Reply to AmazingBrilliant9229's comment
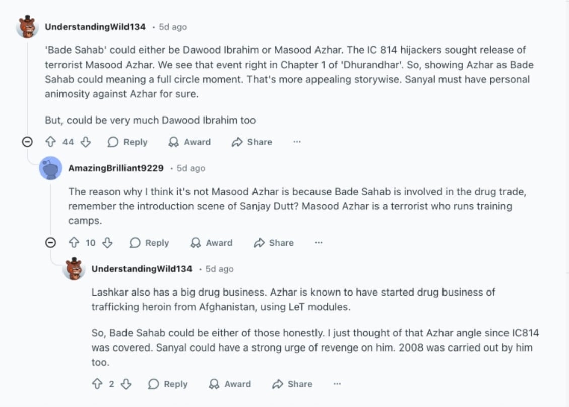 coord(148,243)
